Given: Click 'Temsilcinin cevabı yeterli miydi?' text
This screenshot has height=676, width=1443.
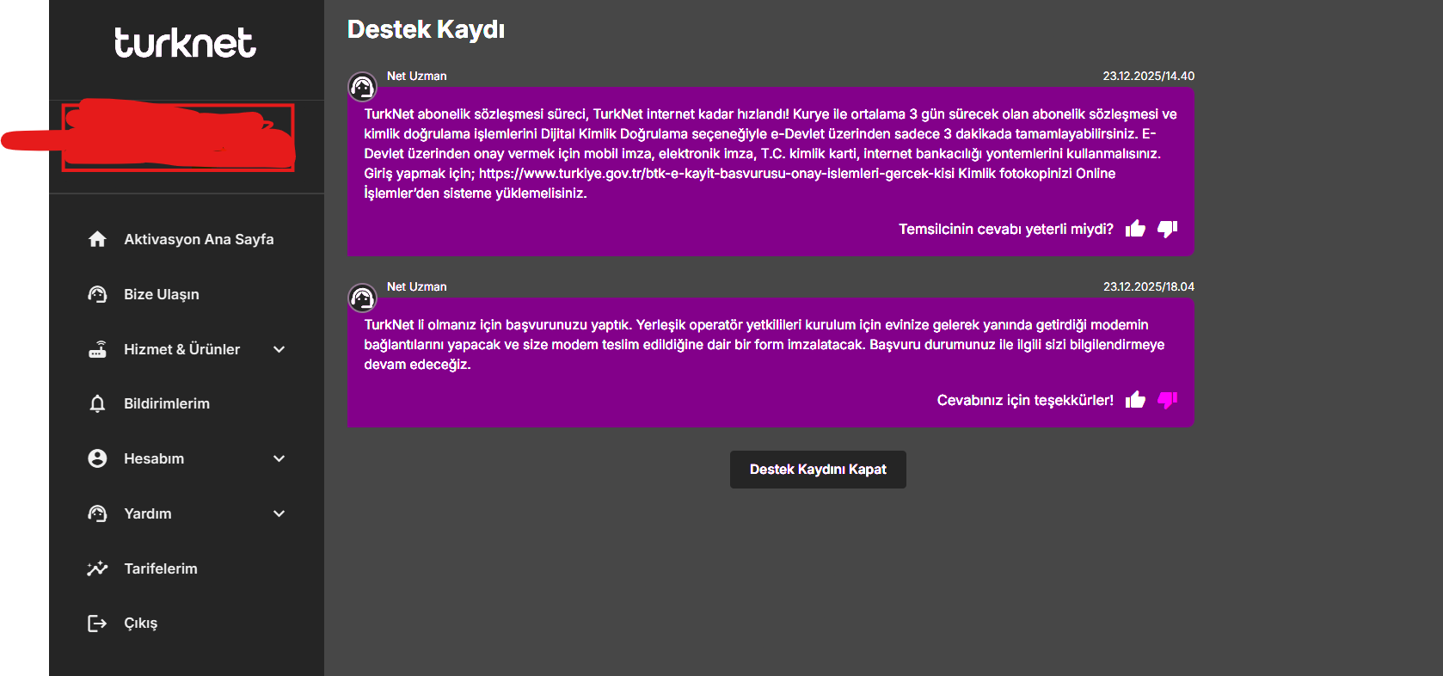Looking at the screenshot, I should pyautogui.click(x=1006, y=229).
